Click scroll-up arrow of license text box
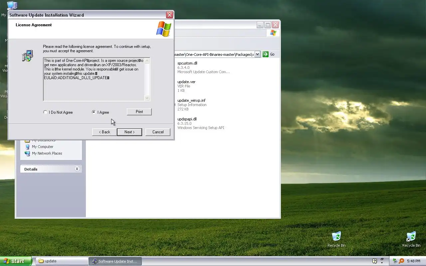The width and height of the screenshot is (426, 266). click(x=147, y=61)
